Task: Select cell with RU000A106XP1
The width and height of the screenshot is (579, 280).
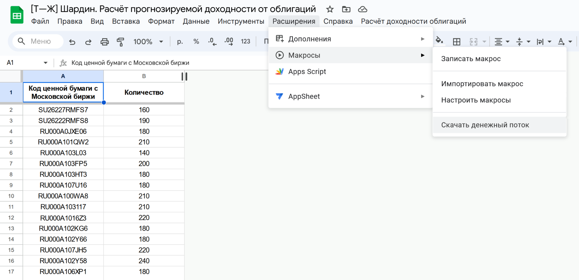Action: pos(63,272)
